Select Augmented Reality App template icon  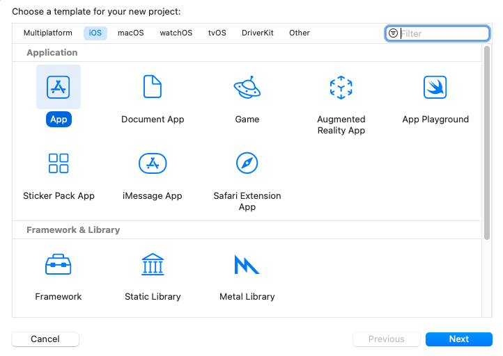pos(341,87)
